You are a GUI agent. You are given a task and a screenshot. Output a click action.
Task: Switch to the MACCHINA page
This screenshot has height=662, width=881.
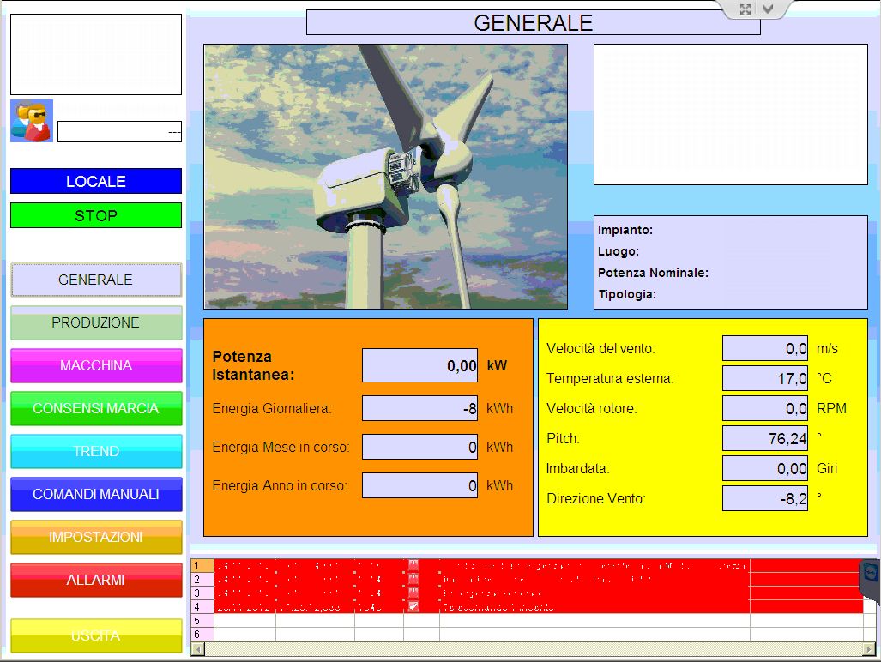tap(95, 365)
